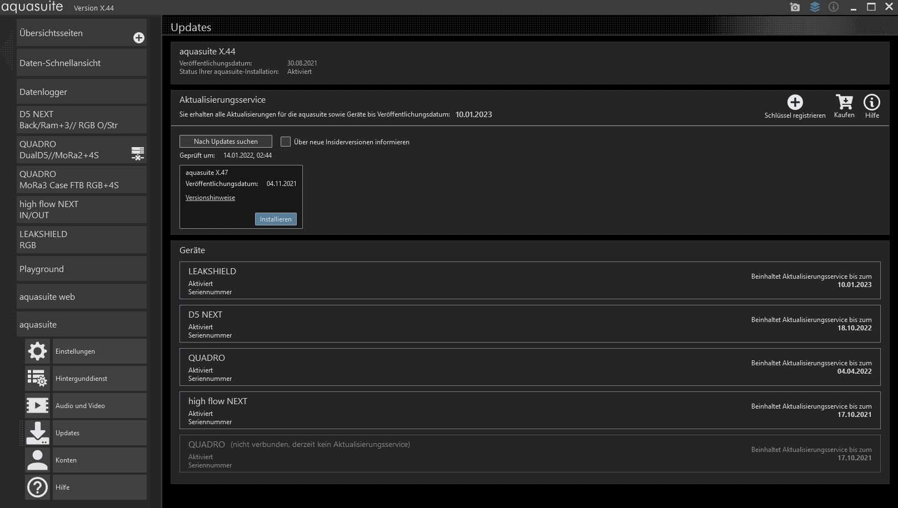
Task: Click the screenshot camera icon in title bar
Action: 795,7
